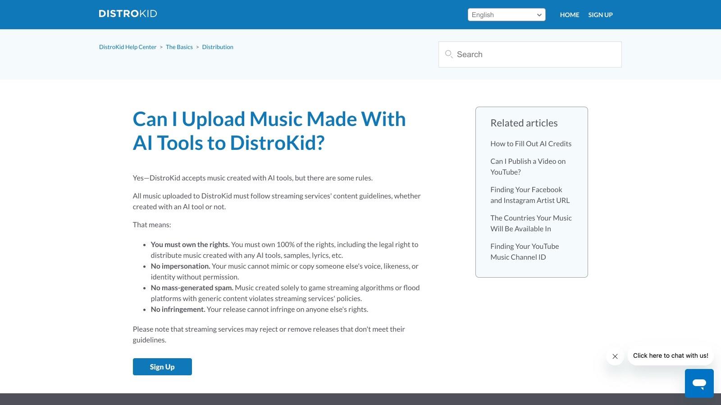Click 'No infringement.' bold text

(178, 309)
